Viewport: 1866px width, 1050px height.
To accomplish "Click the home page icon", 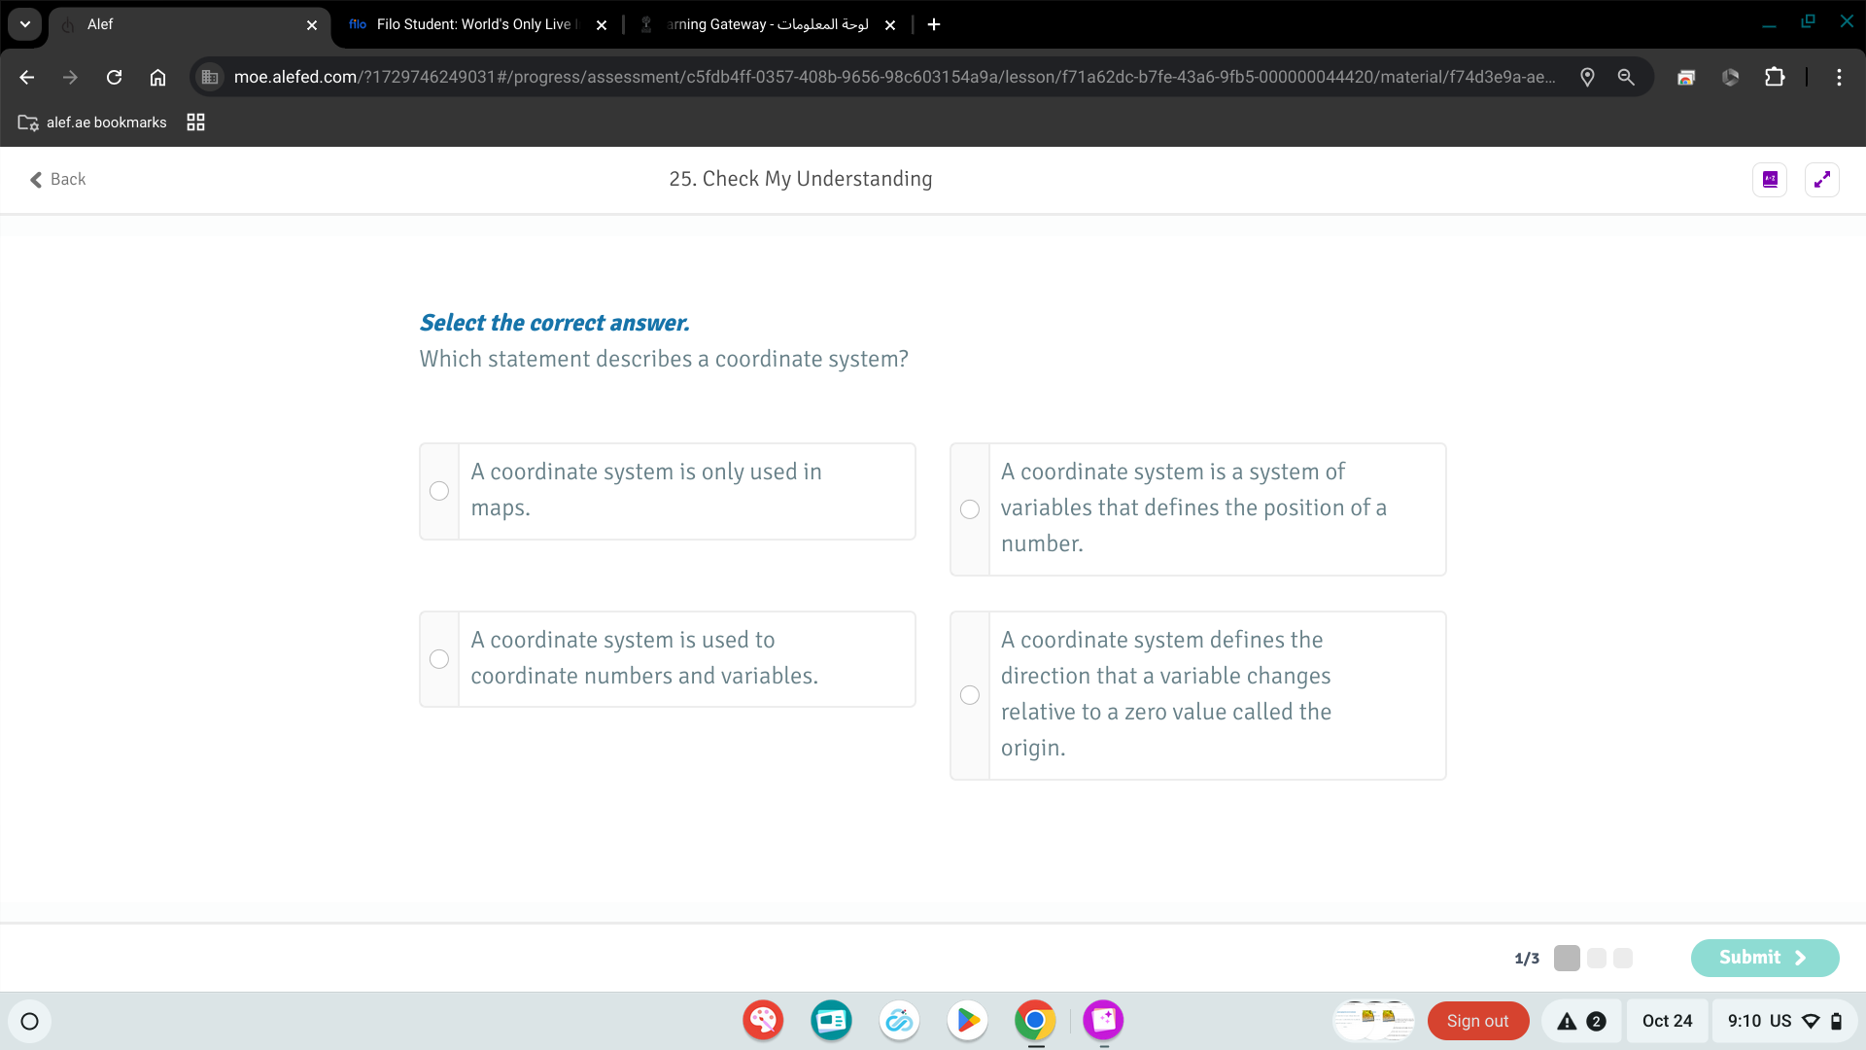I will [x=157, y=77].
